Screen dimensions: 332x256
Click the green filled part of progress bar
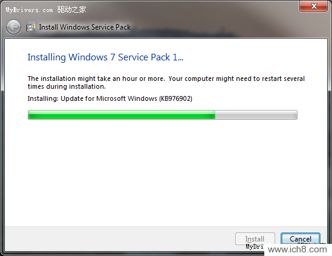coord(122,115)
